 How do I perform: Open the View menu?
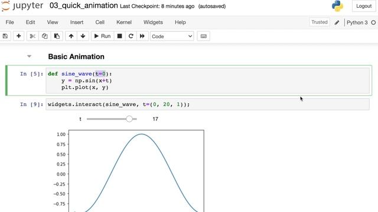pyautogui.click(x=53, y=22)
